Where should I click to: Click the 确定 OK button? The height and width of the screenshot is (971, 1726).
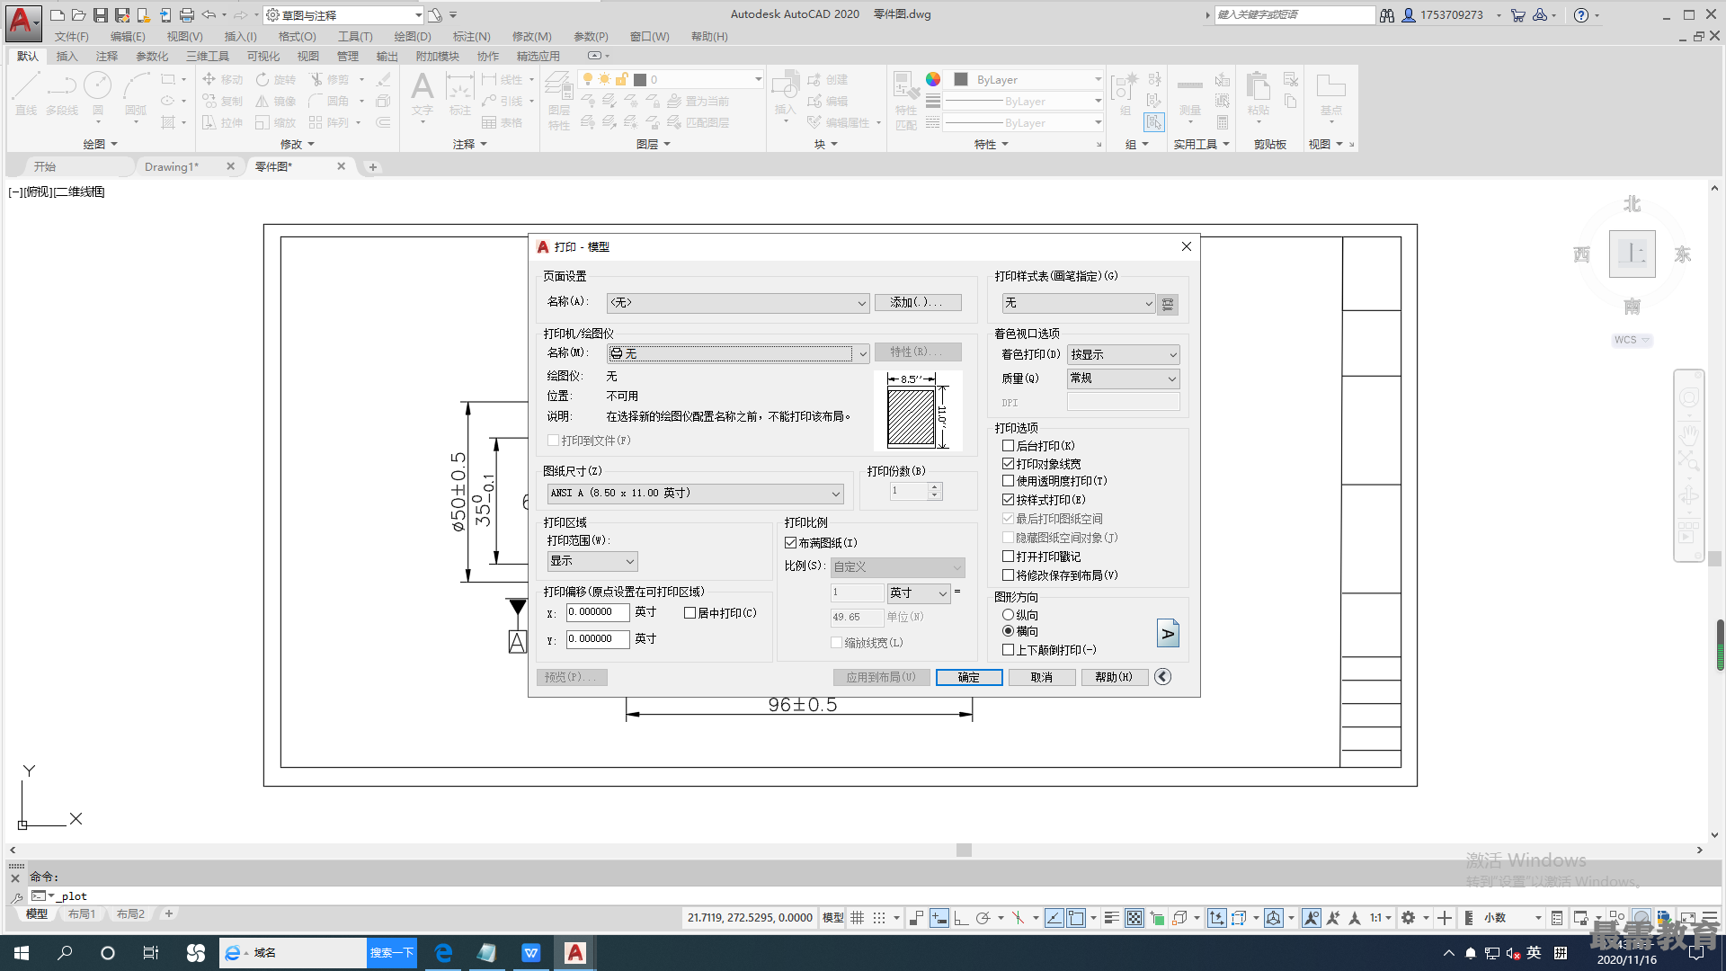[x=969, y=678]
